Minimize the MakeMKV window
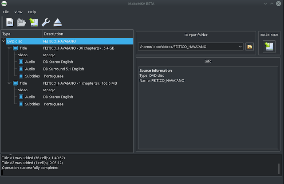 point(265,4)
